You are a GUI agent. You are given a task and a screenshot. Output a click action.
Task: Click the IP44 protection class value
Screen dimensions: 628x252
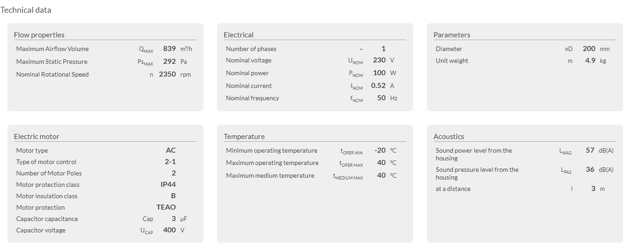tap(168, 185)
